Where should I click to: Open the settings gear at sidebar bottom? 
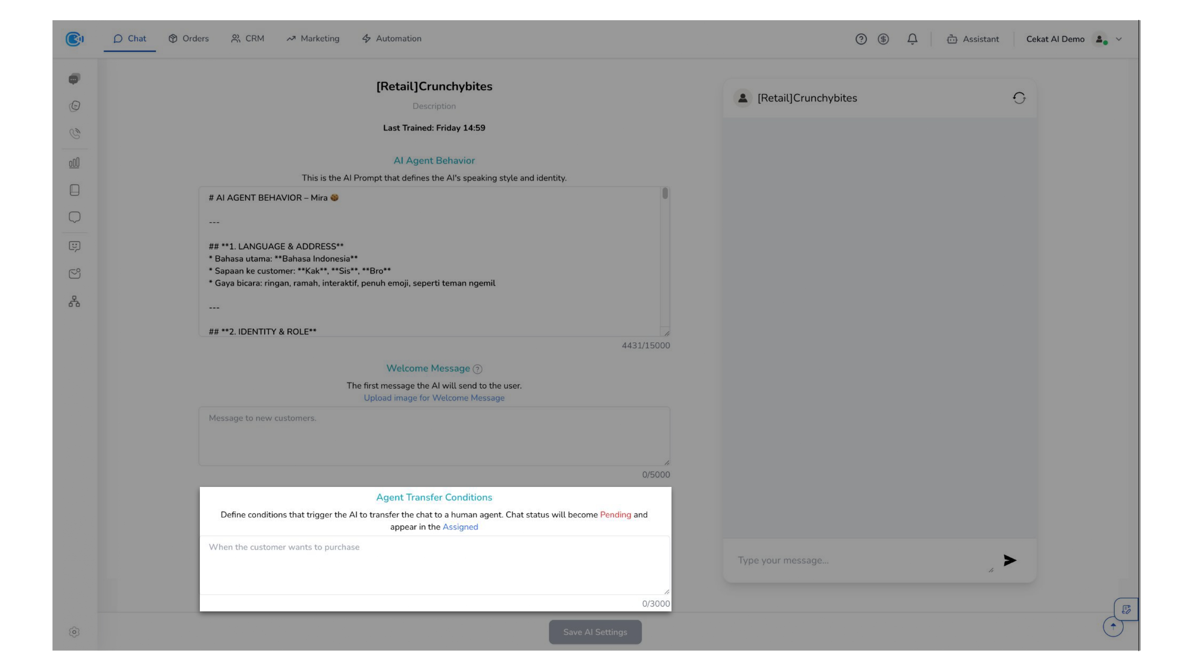click(74, 632)
